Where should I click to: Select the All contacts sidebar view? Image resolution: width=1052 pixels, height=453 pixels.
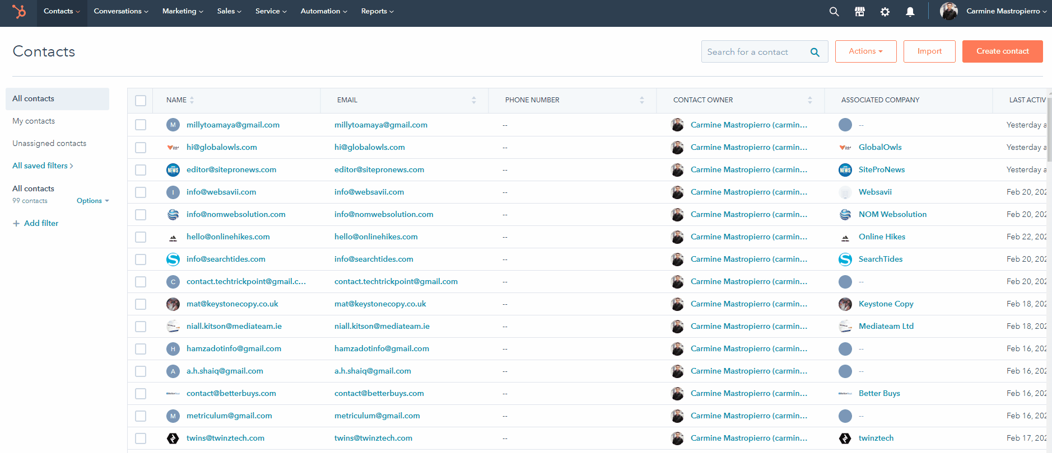(x=57, y=99)
